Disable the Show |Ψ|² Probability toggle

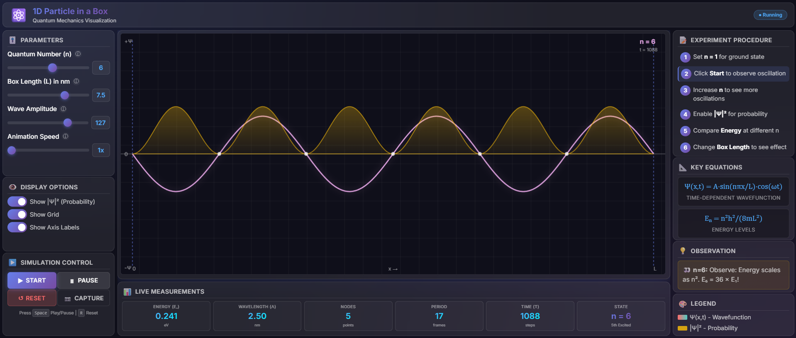coord(17,202)
